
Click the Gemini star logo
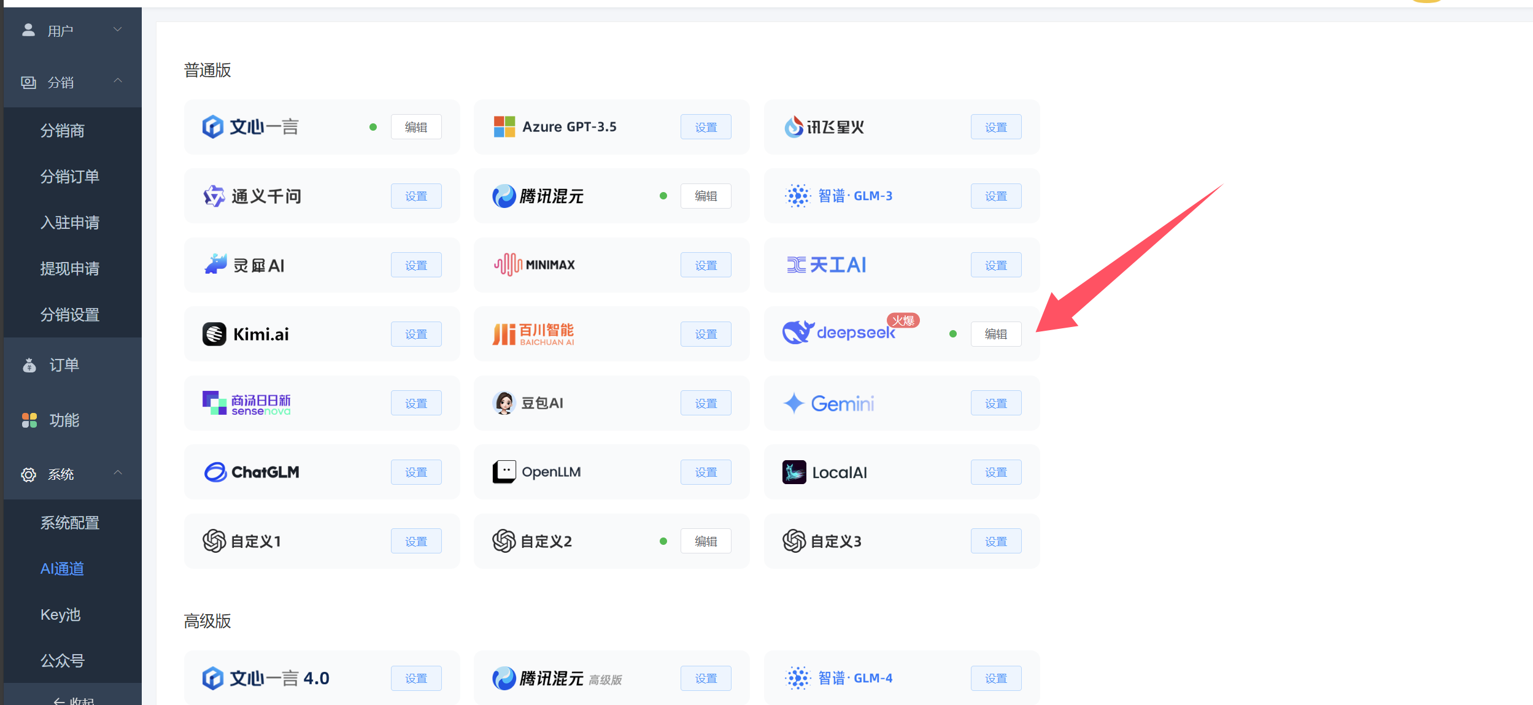(794, 403)
